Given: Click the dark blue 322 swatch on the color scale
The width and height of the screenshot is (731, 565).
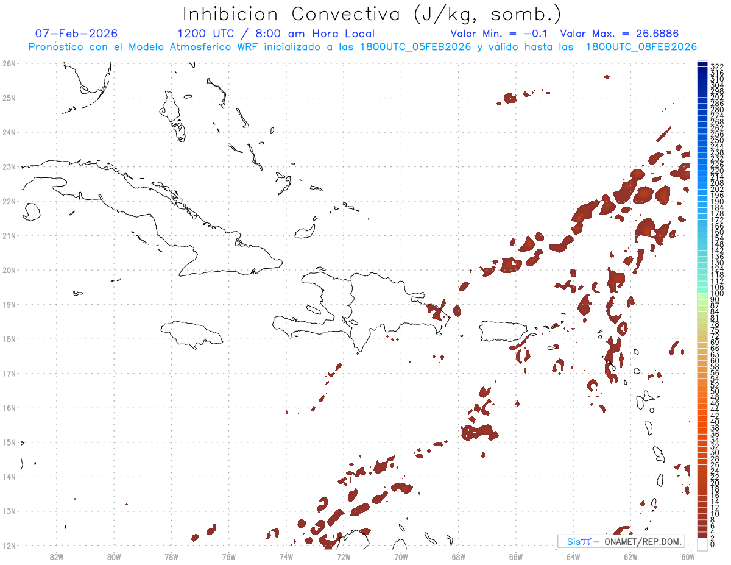Looking at the screenshot, I should (702, 64).
